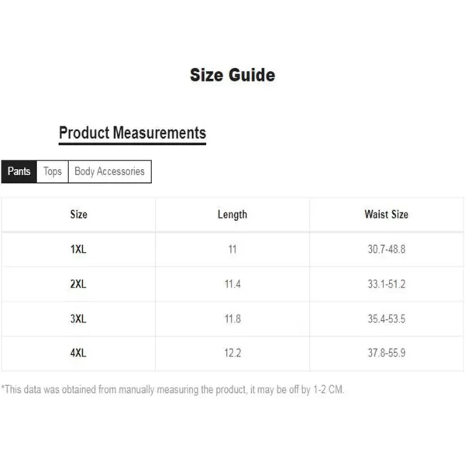Open the Tops tab

click(x=53, y=172)
